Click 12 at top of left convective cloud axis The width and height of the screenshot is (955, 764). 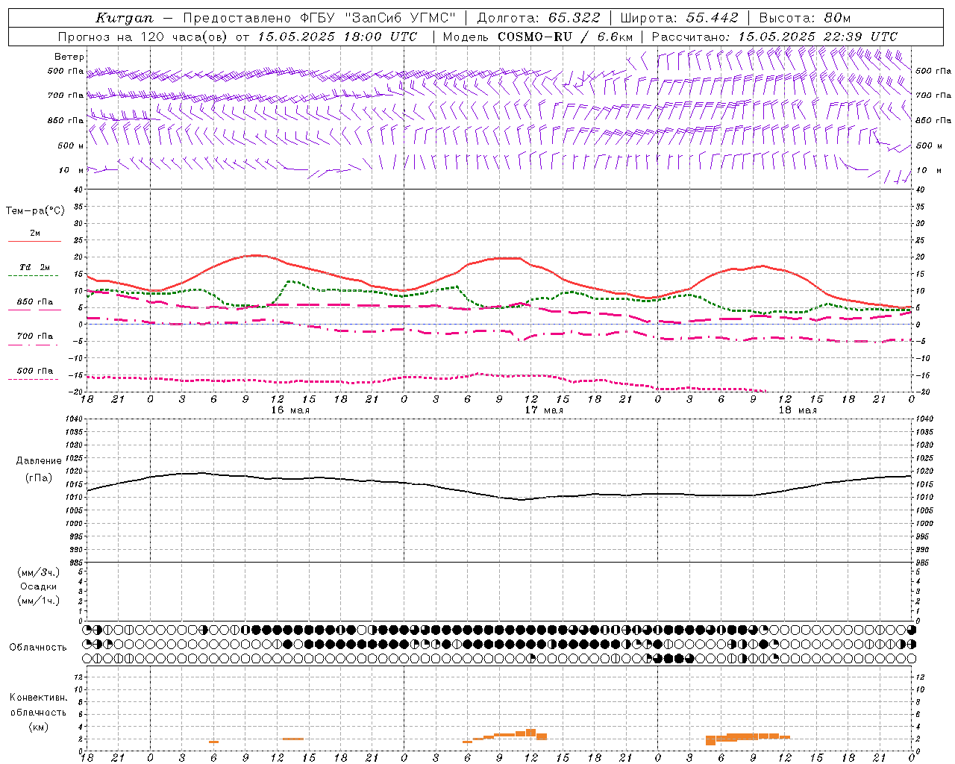(x=78, y=677)
